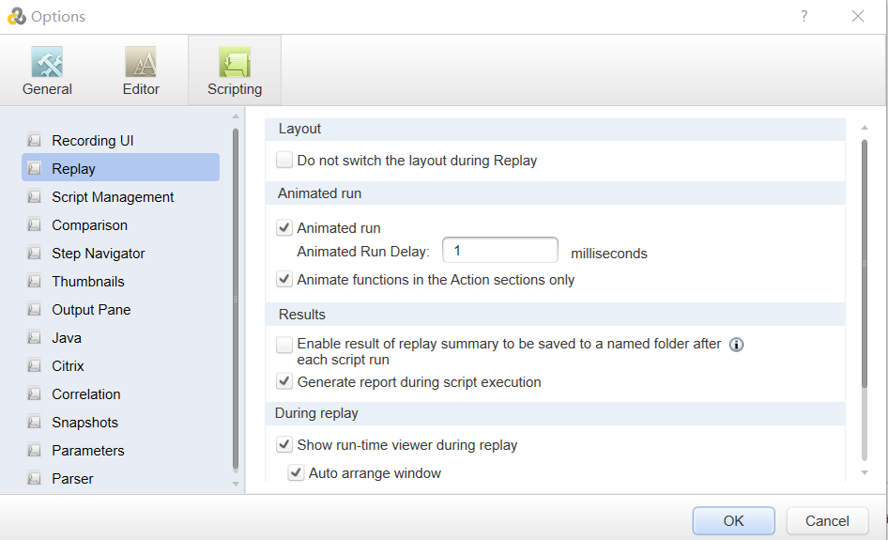Switch to the Scripting options tab
The image size is (888, 540).
235,70
